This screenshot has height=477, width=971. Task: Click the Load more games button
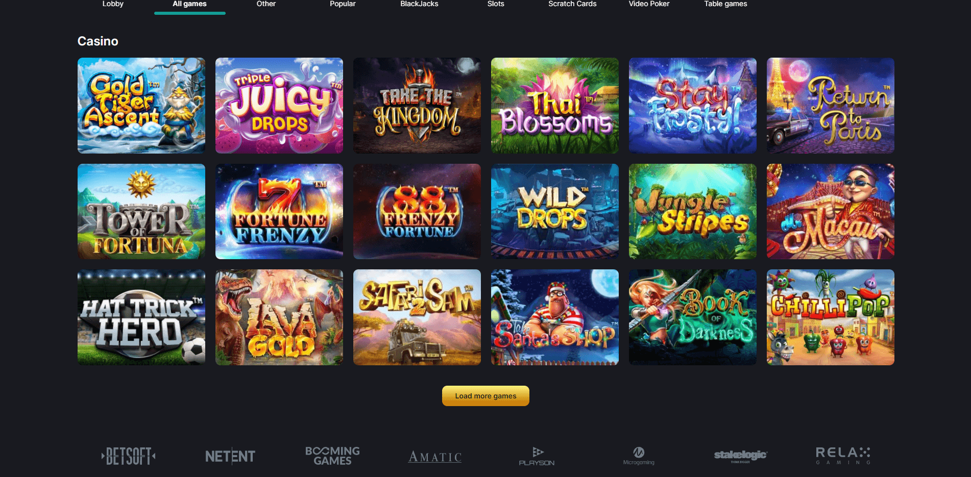pyautogui.click(x=486, y=396)
